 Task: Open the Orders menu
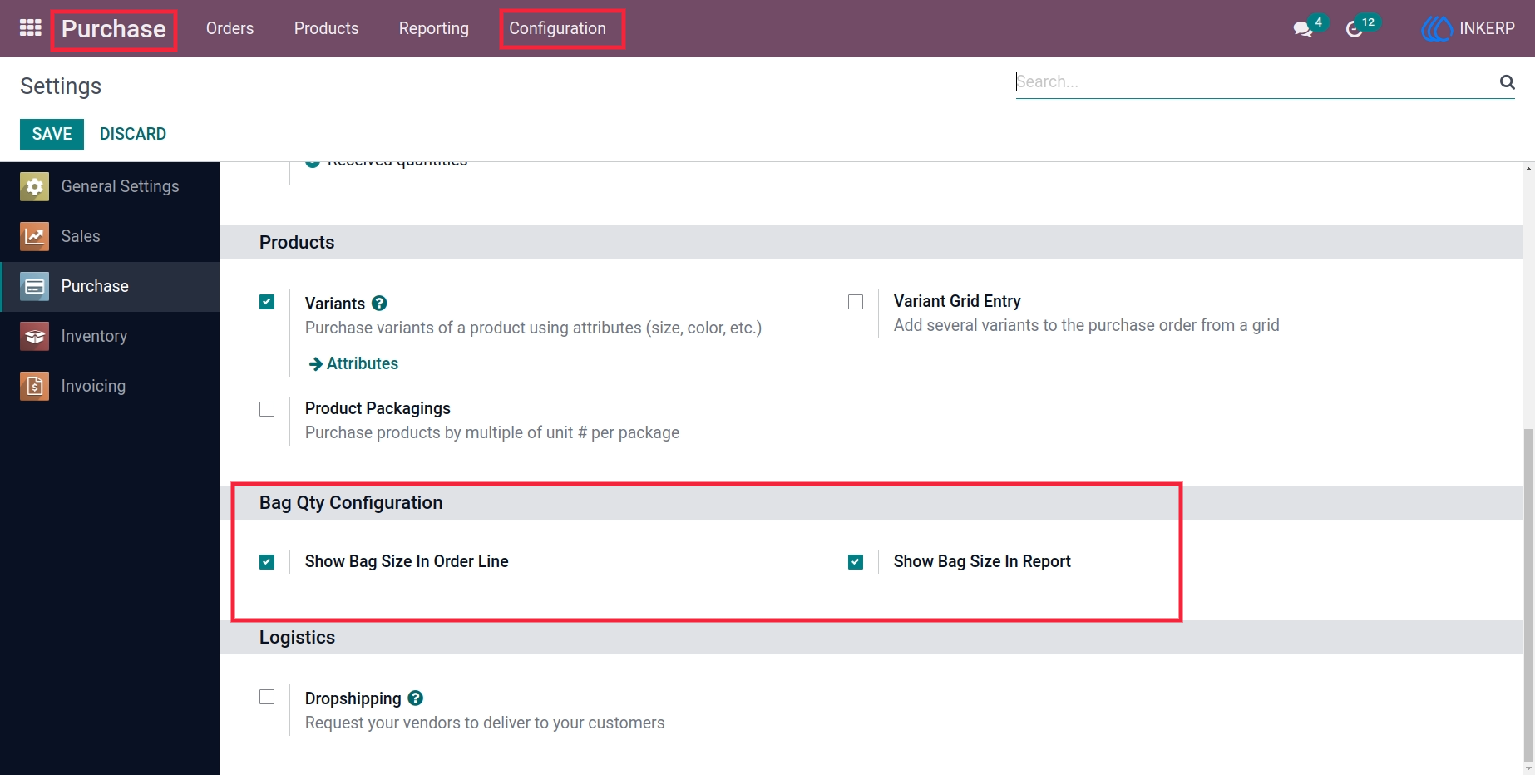click(230, 28)
